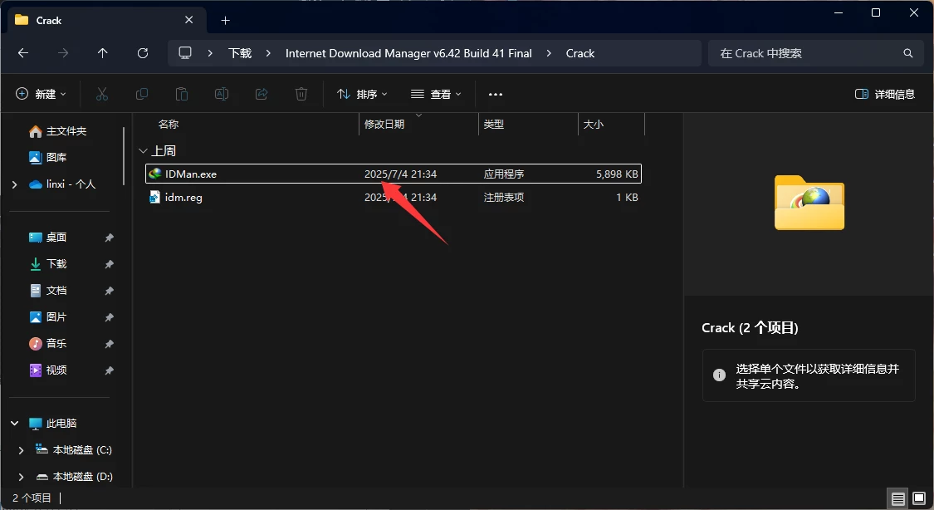This screenshot has height=510, width=934.
Task: Go to 下载 via breadcrumb link
Action: 239,52
